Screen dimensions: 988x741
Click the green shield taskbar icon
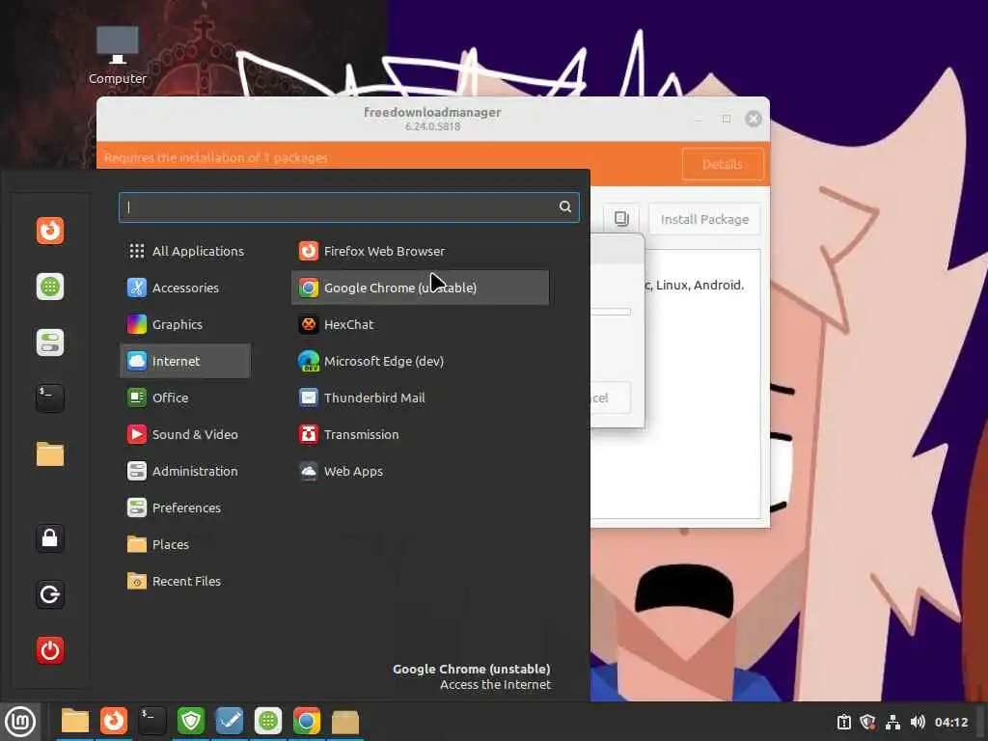[191, 722]
